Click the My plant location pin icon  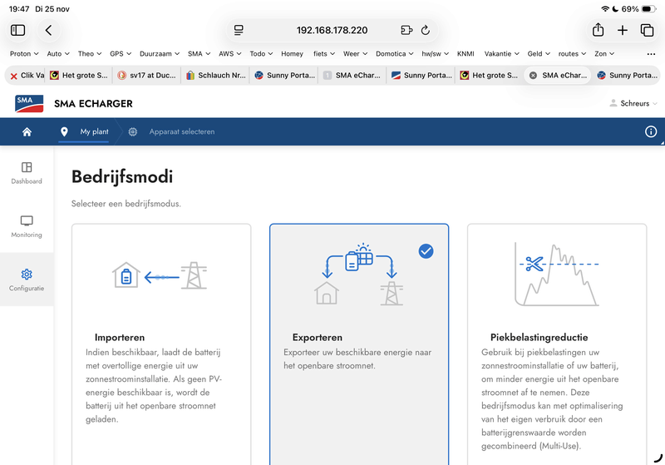click(64, 131)
